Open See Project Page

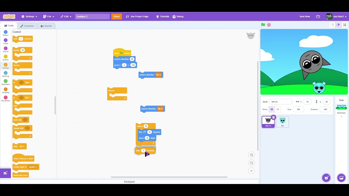click(x=137, y=16)
